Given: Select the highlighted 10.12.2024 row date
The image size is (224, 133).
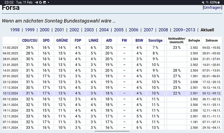Looking at the screenshot, I should click(10, 94).
